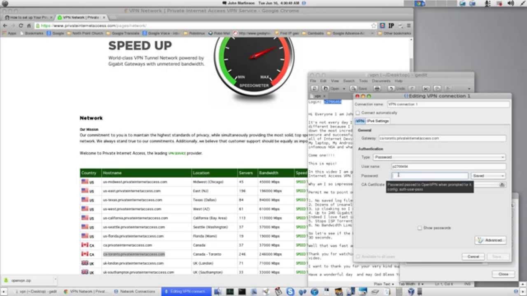Select ca-toronto.privateinternetaccess.com hostname cell

[x=134, y=254]
